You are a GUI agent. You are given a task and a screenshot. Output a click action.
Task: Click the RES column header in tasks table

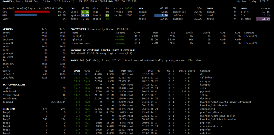(x=112, y=71)
